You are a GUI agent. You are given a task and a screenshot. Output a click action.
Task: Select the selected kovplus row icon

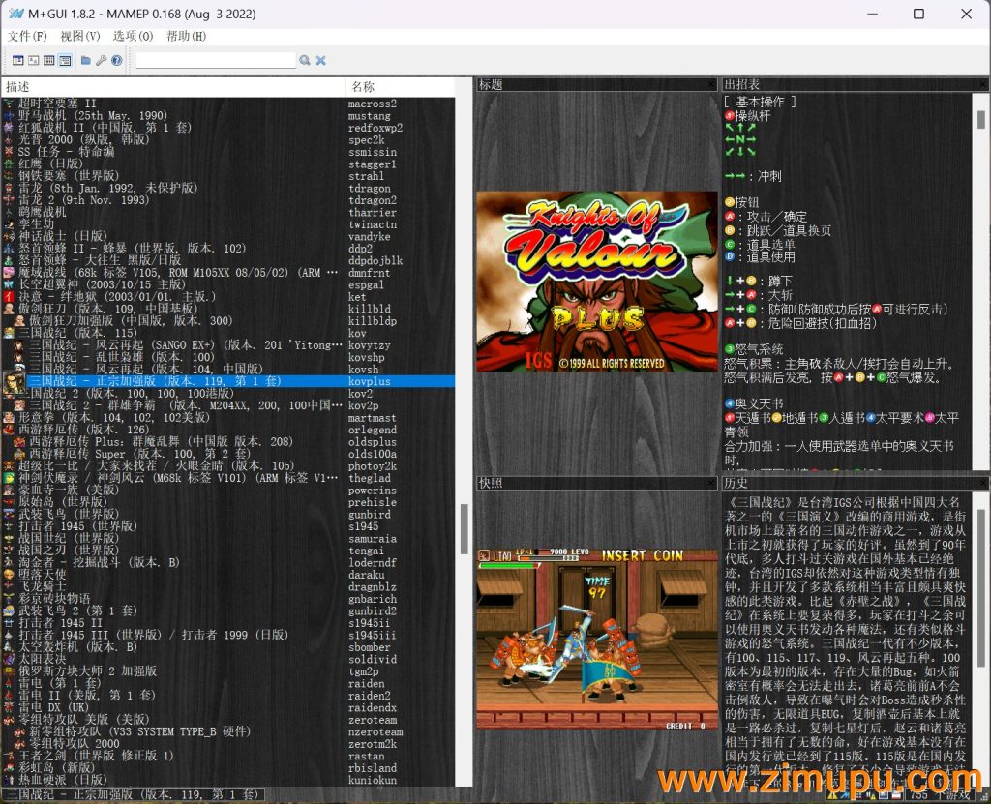pos(14,382)
